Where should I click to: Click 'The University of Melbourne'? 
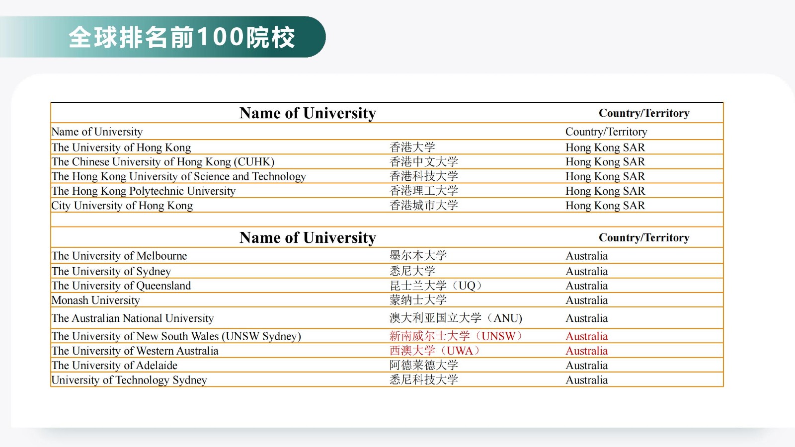(x=119, y=256)
